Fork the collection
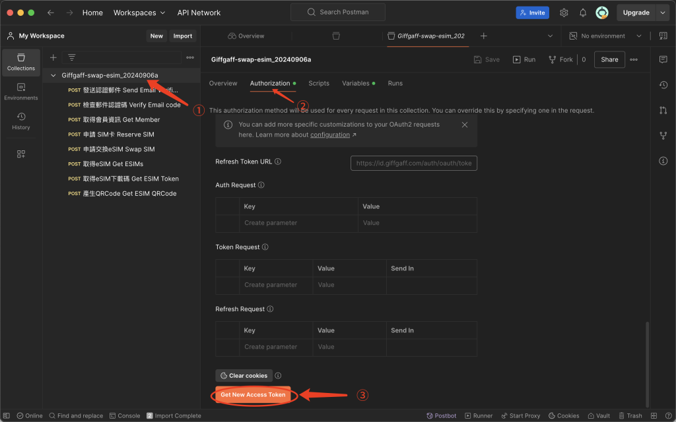Viewport: 676px width, 422px height. (x=560, y=59)
